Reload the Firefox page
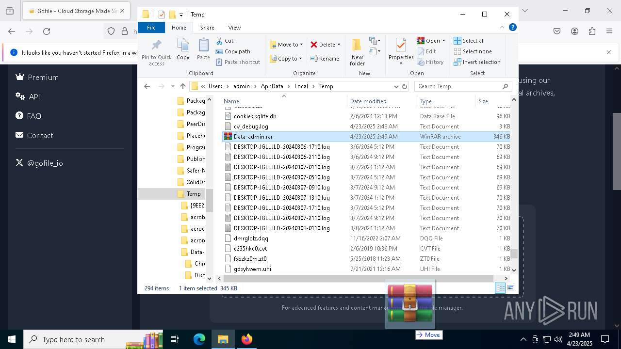This screenshot has height=349, width=621. coord(47,32)
